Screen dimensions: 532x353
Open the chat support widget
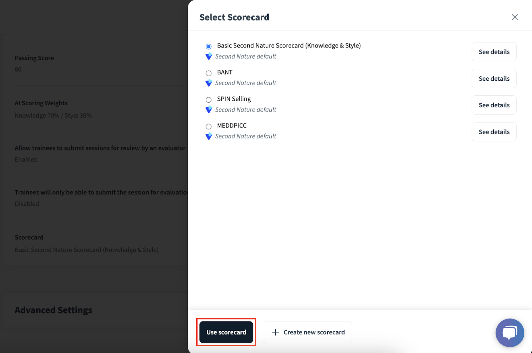[x=509, y=332]
